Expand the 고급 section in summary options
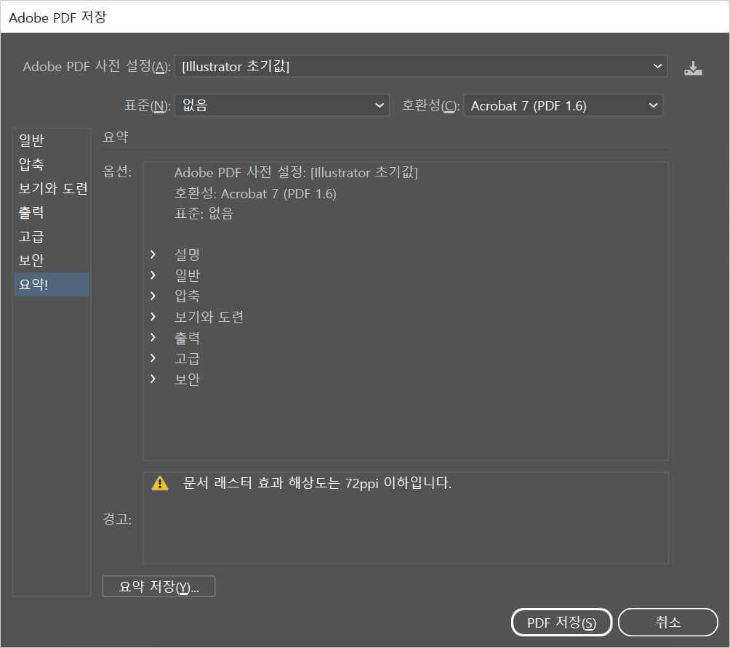The width and height of the screenshot is (730, 648). (153, 357)
